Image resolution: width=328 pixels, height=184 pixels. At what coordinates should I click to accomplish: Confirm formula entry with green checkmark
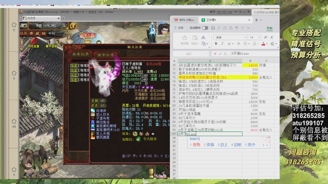220,54
